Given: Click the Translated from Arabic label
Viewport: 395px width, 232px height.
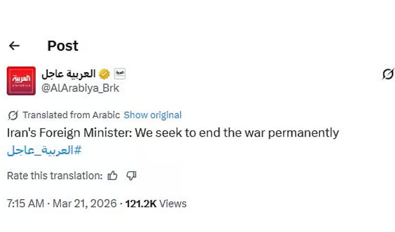Looking at the screenshot, I should click(71, 115).
